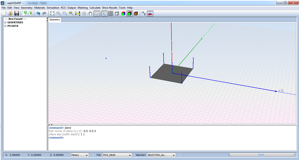Open the Geometry menu
This screenshot has height=160, width=299.
(x=27, y=8)
